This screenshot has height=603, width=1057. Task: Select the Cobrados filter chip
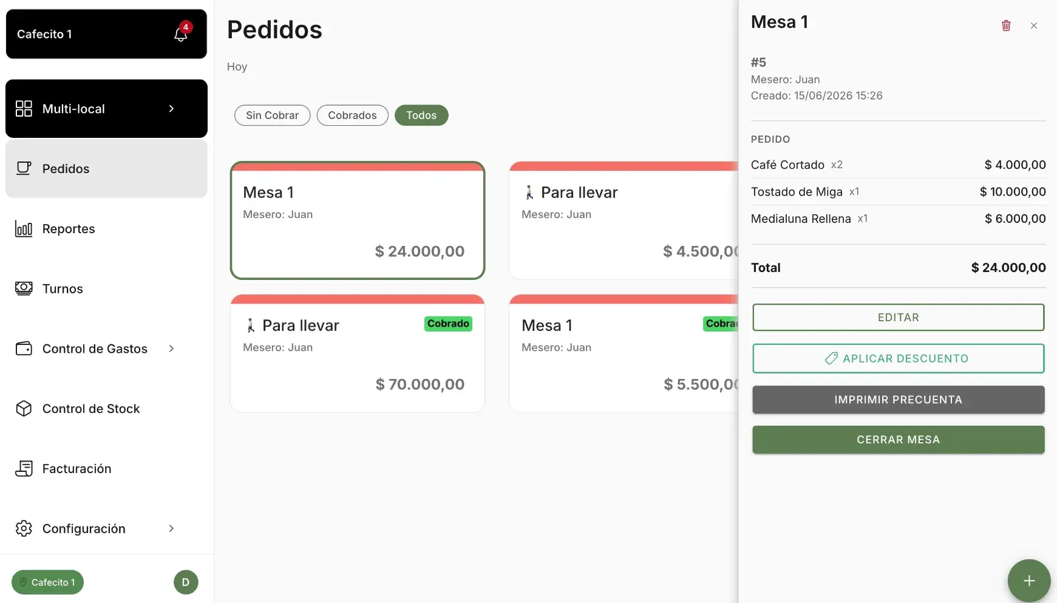click(352, 115)
